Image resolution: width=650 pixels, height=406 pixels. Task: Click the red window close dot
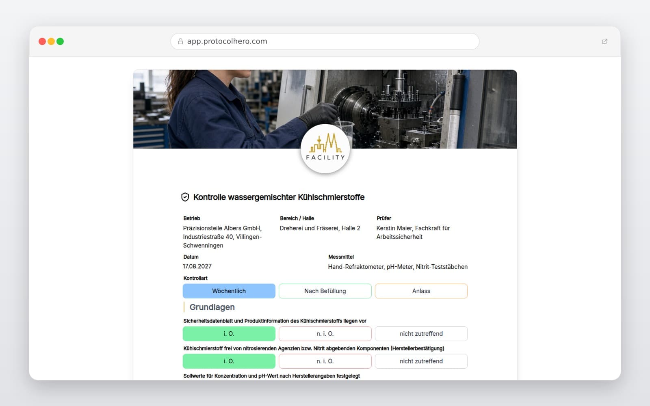[x=42, y=41]
